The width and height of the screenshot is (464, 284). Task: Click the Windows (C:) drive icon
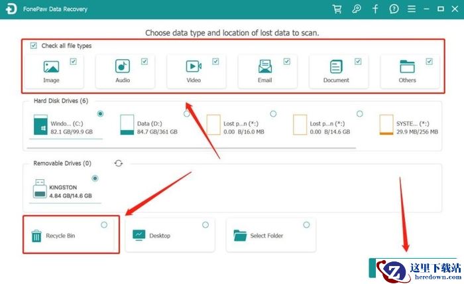(x=40, y=125)
